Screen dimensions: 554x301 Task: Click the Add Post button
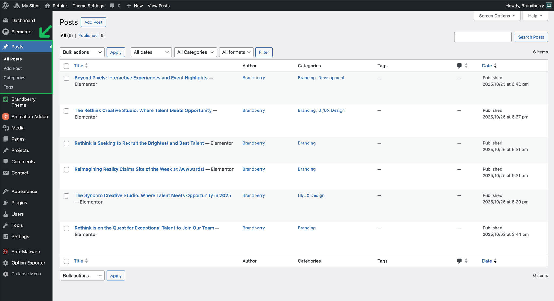pyautogui.click(x=93, y=22)
